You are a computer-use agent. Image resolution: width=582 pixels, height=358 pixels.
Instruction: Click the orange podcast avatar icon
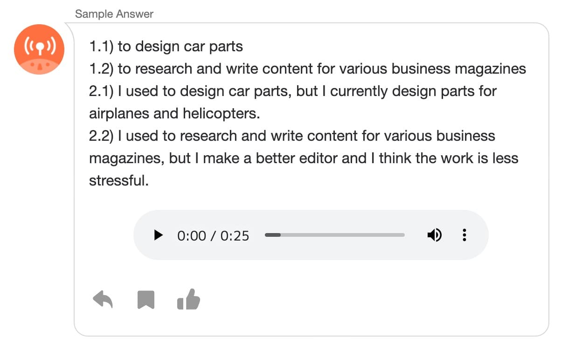[x=39, y=49]
